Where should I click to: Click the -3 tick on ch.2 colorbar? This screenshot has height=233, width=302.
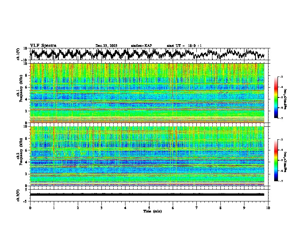point(281,140)
